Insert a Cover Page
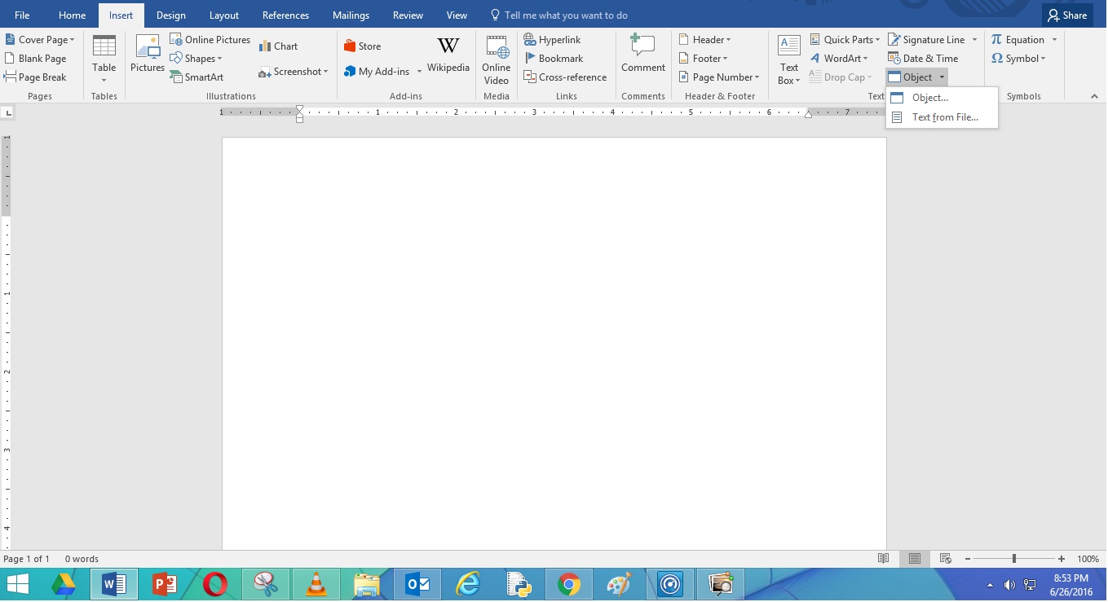Viewport: 1108px width, 602px height. click(40, 40)
